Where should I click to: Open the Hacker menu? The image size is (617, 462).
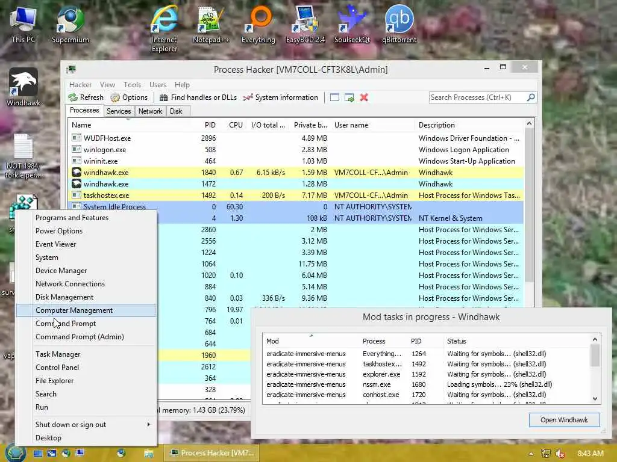tap(80, 84)
